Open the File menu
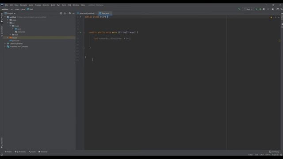 point(7,5)
